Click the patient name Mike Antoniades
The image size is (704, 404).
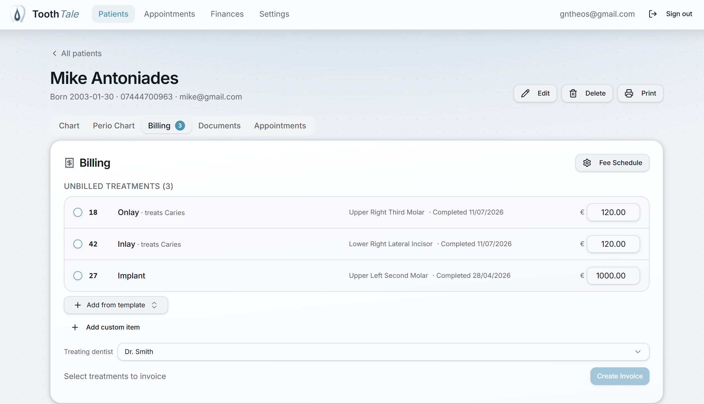point(114,78)
